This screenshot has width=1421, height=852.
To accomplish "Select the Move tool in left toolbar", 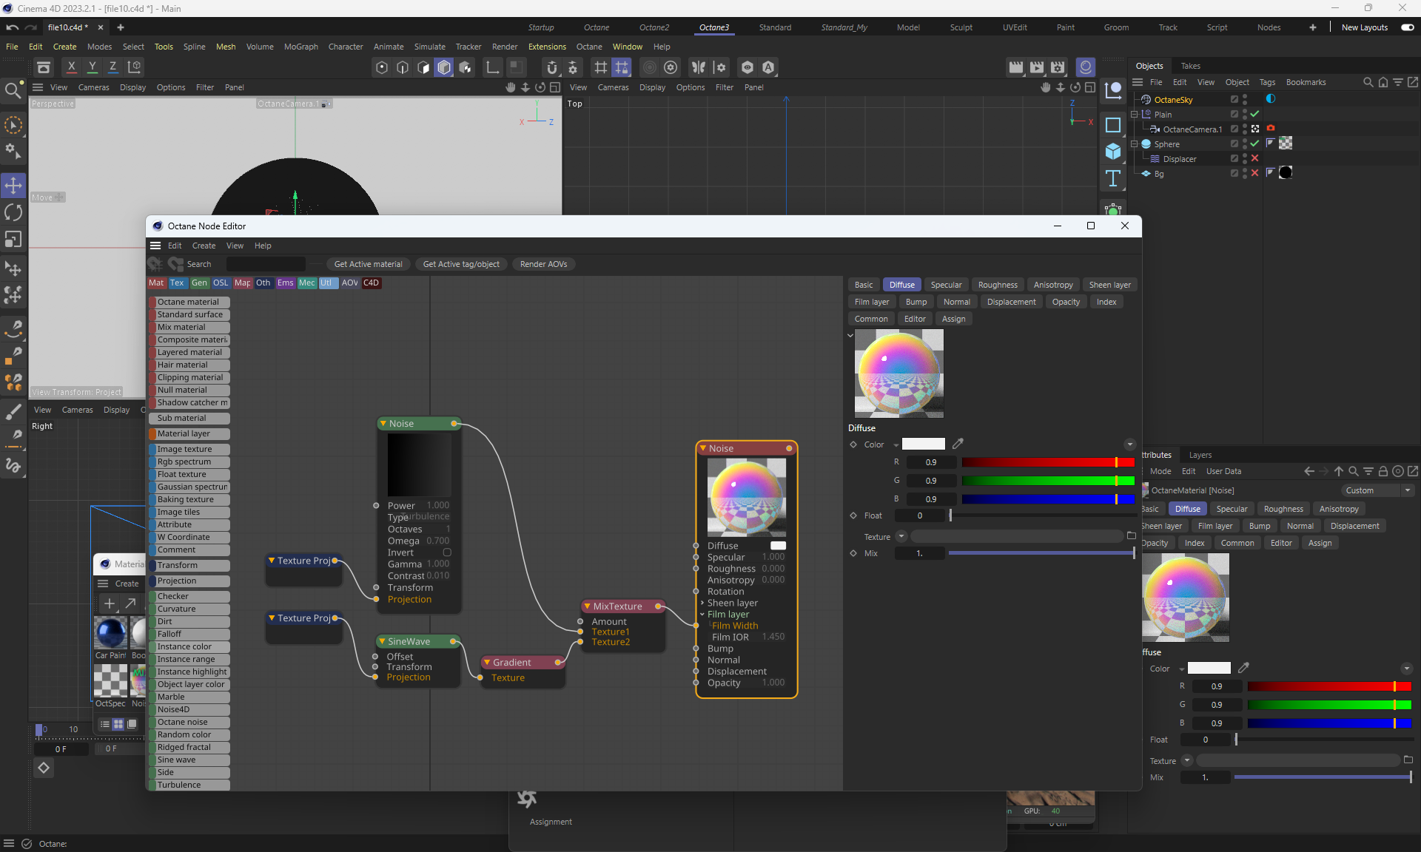I will (13, 185).
